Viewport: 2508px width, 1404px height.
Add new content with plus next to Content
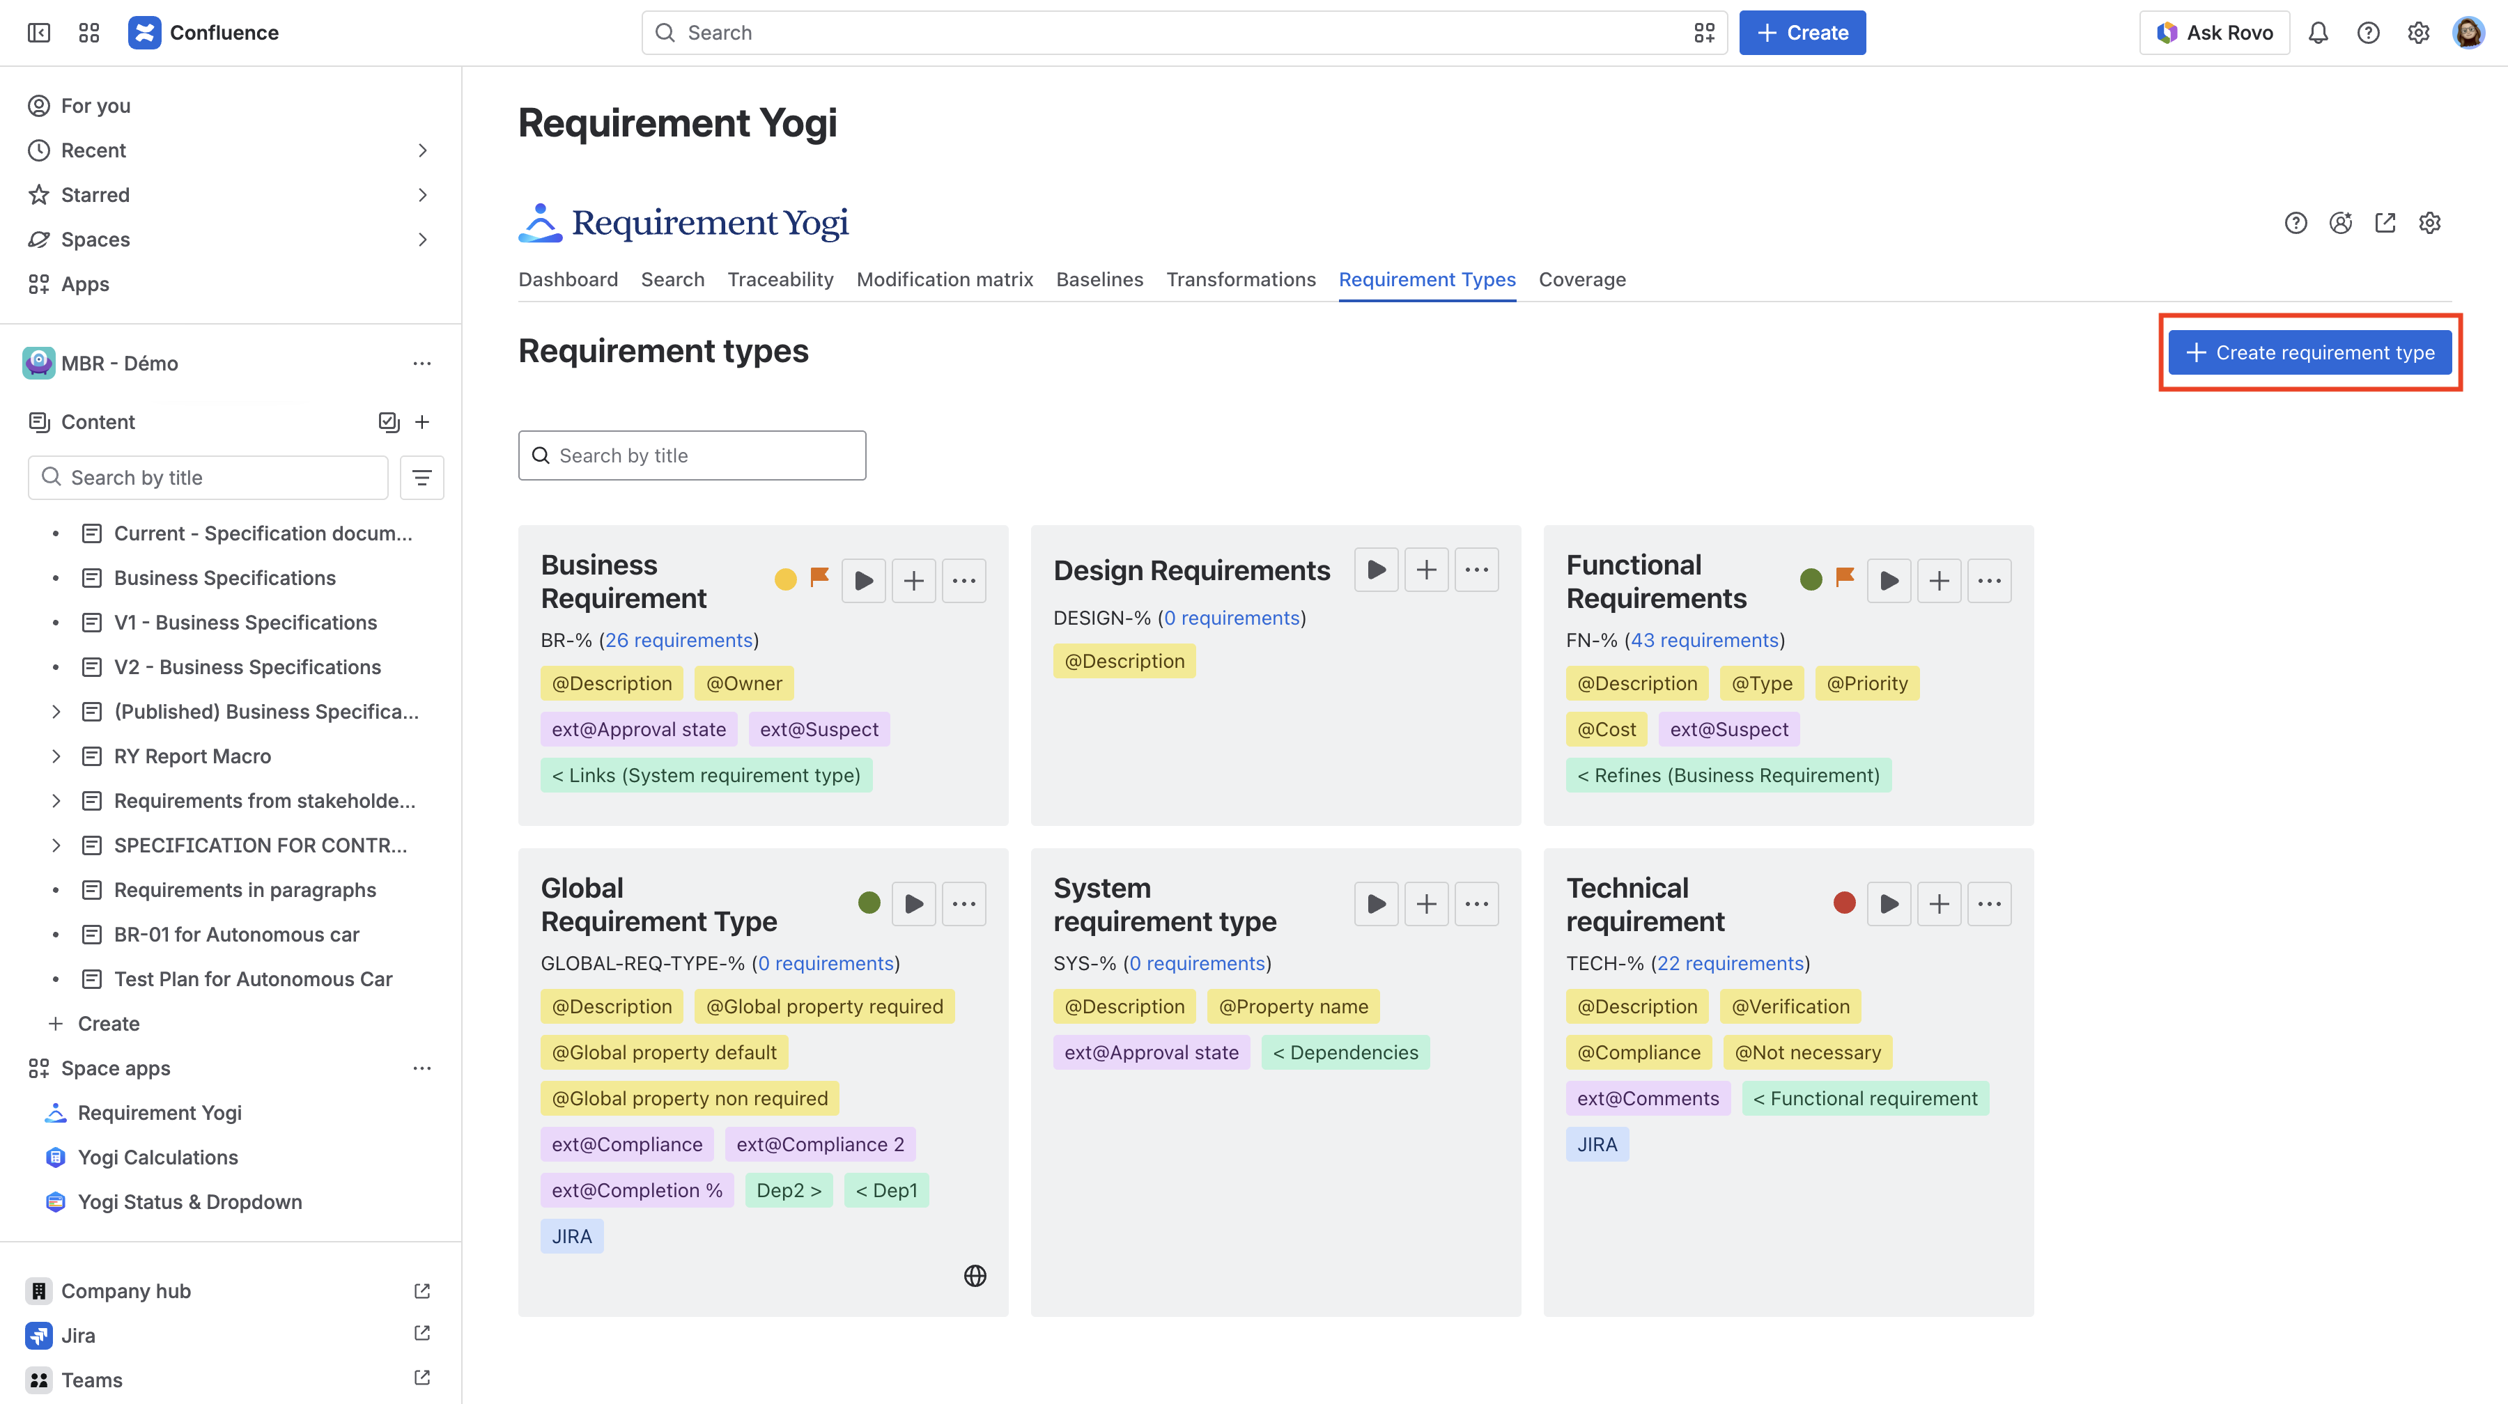[x=421, y=422]
